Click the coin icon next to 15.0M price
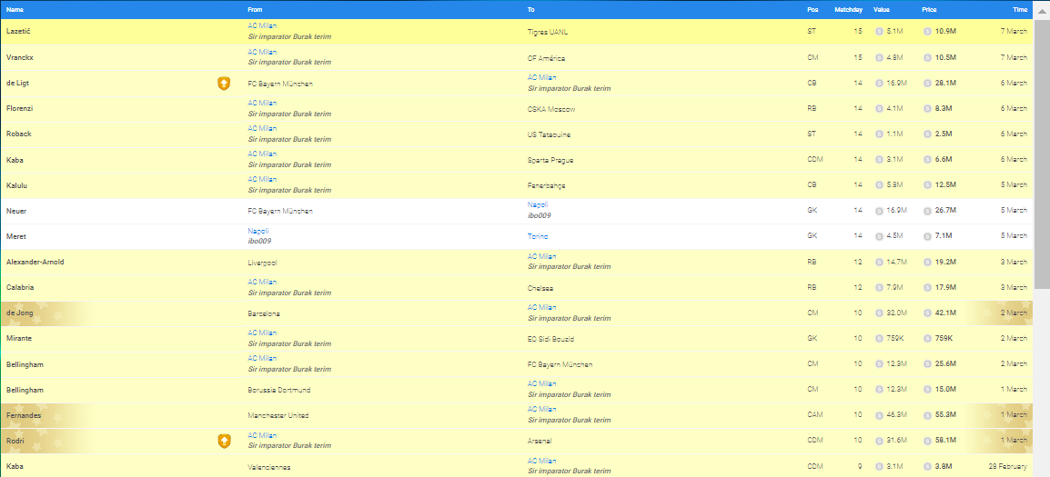Viewport: 1050px width, 477px height. pyautogui.click(x=927, y=389)
